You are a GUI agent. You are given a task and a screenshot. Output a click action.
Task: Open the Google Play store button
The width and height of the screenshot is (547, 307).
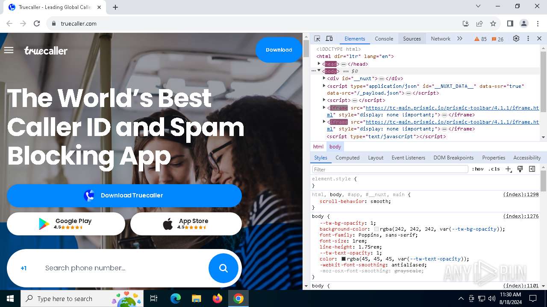point(66,224)
